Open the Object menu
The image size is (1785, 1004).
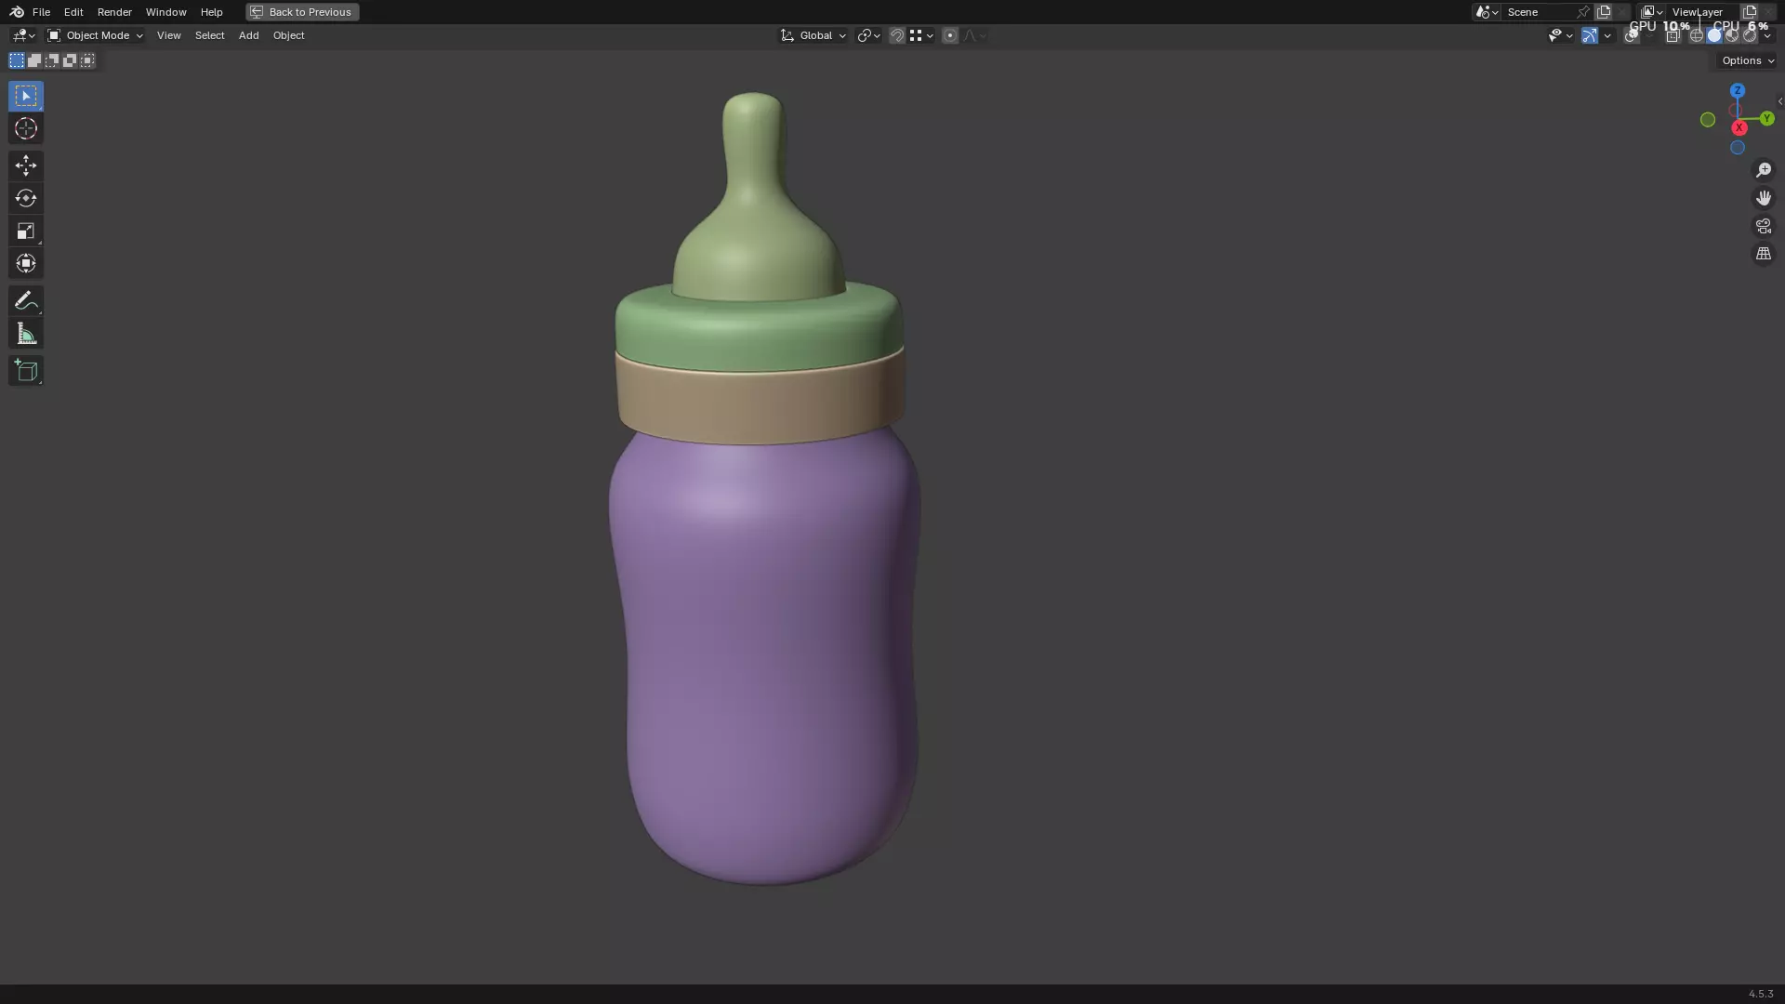coord(288,35)
